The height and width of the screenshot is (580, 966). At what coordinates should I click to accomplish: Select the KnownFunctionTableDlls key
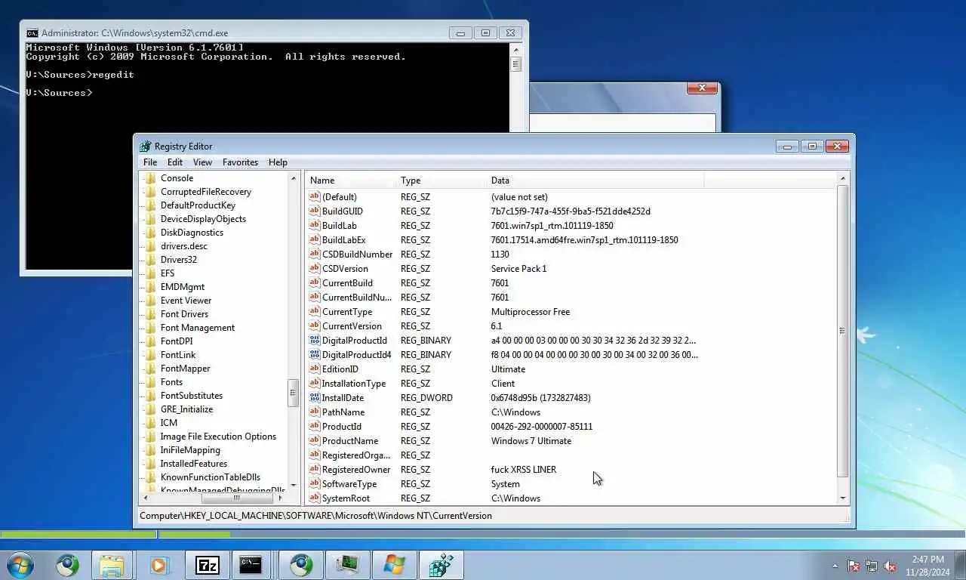[x=211, y=477]
